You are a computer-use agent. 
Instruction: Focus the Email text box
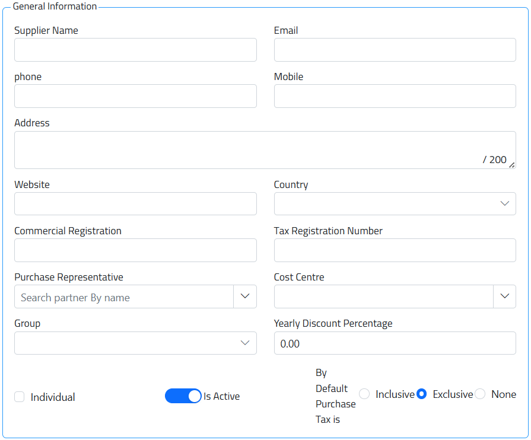pyautogui.click(x=395, y=50)
